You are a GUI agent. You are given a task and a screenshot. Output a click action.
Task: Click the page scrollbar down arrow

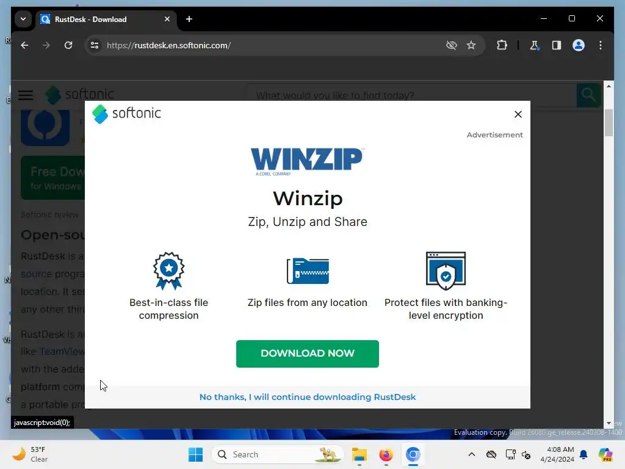click(x=609, y=424)
